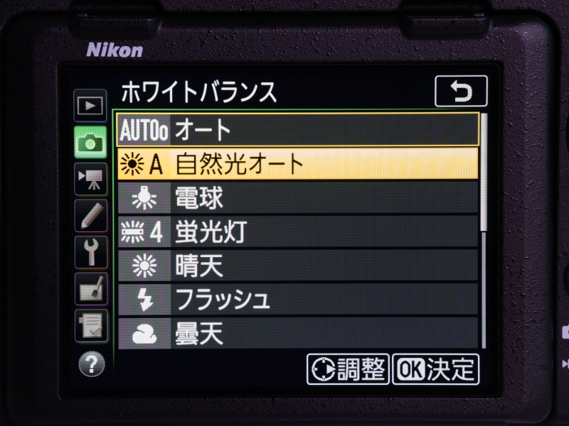Tap the 調整 adjust button
569x426 pixels.
348,369
